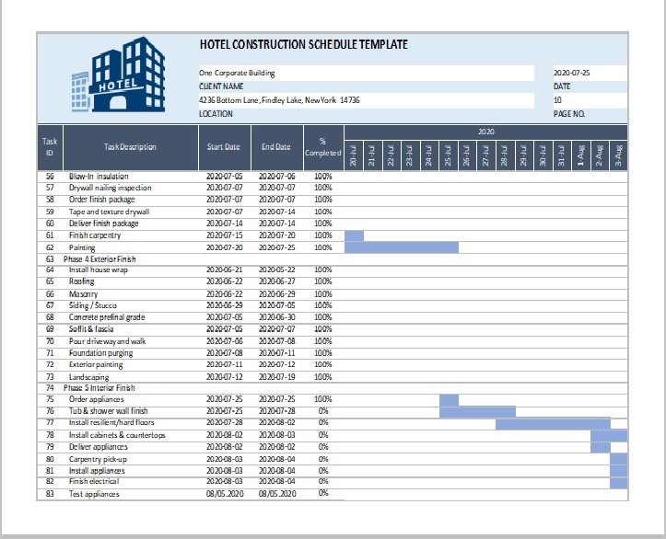The width and height of the screenshot is (666, 539).
Task: Select the 'Siding / Stucco' task
Action: (x=93, y=305)
